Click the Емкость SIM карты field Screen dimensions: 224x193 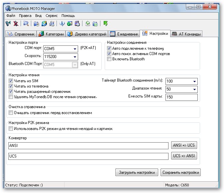181,97
